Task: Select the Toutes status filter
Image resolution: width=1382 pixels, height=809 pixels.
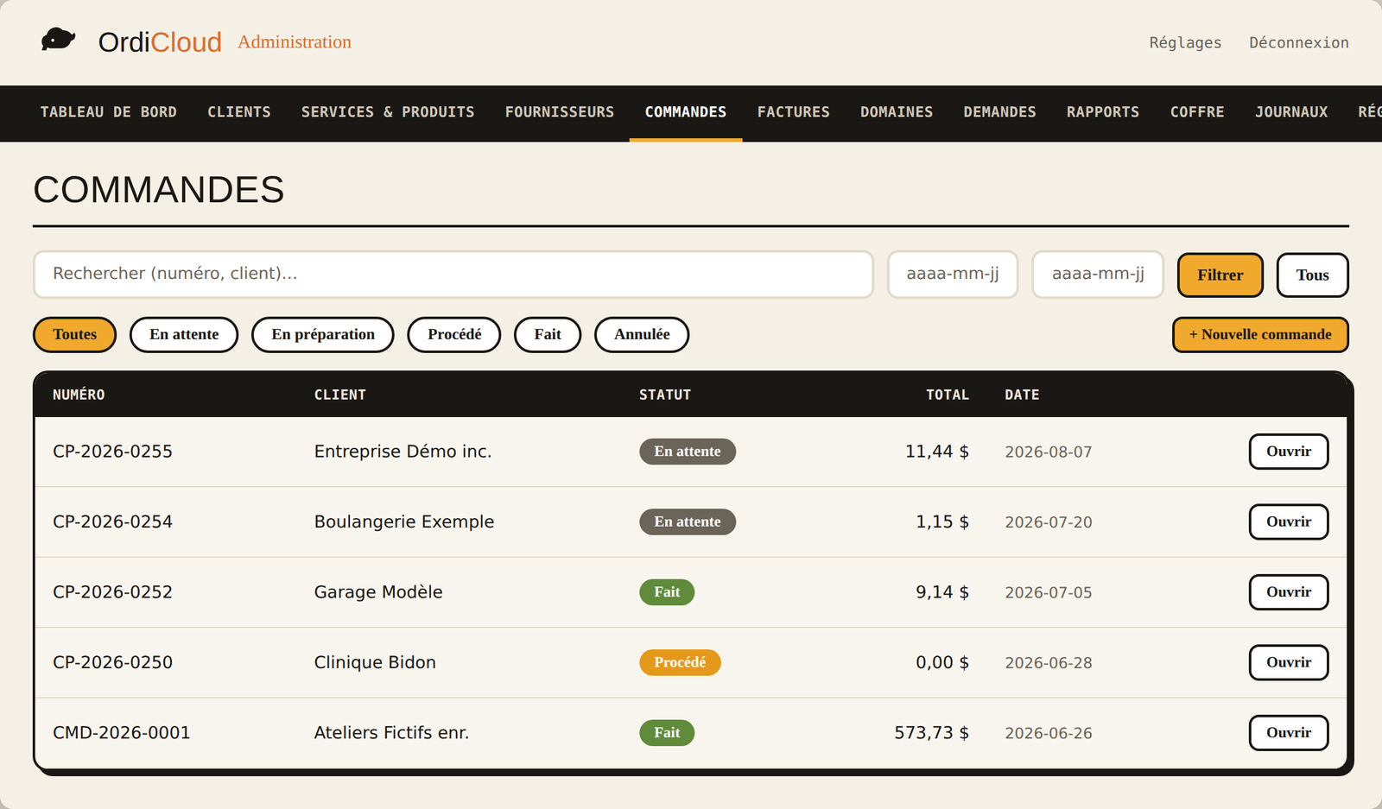Action: point(75,335)
